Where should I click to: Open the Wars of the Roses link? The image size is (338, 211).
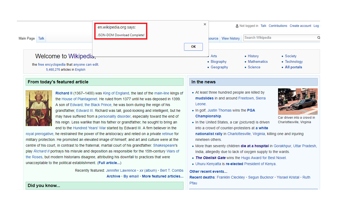point(102,154)
